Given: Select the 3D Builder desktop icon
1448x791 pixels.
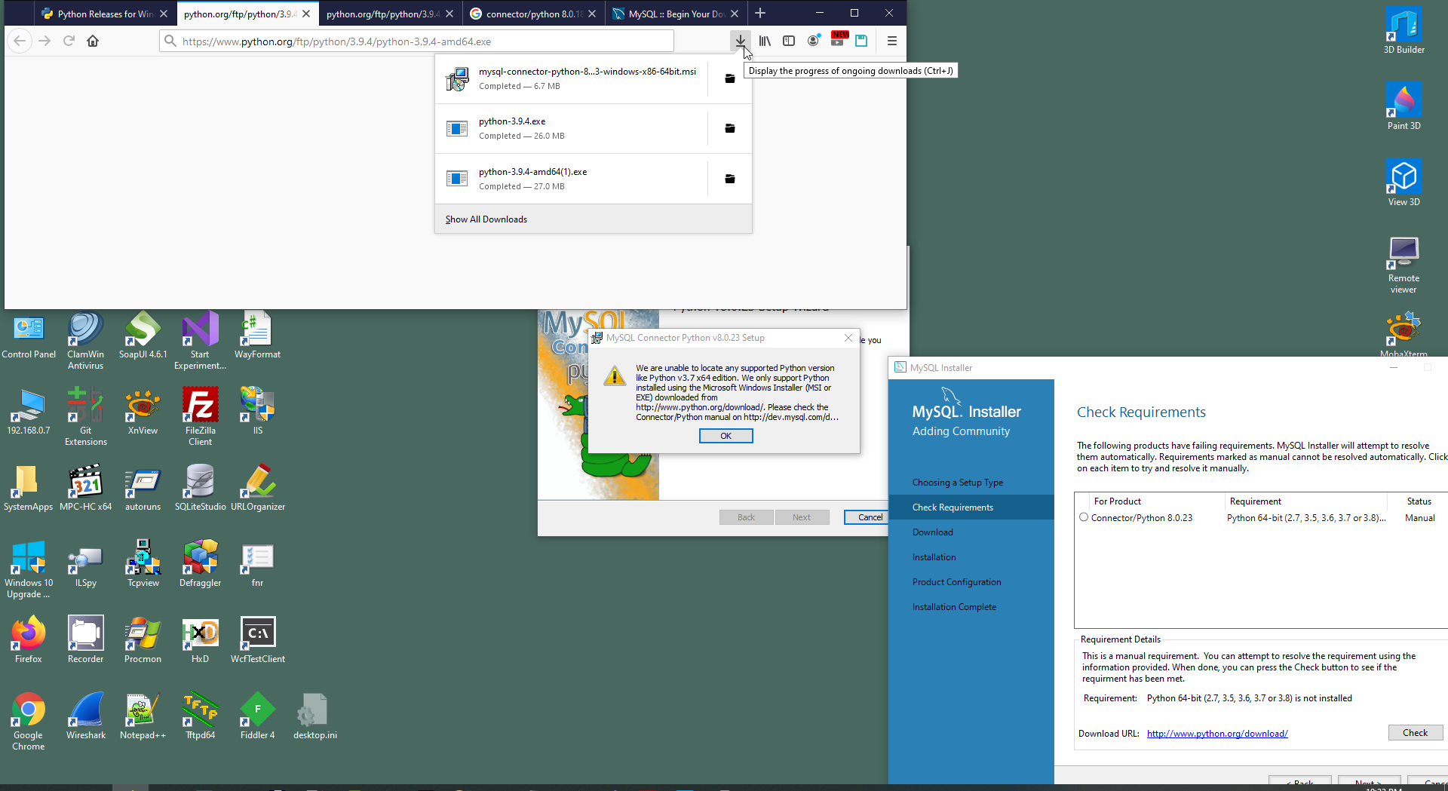Looking at the screenshot, I should point(1404,30).
